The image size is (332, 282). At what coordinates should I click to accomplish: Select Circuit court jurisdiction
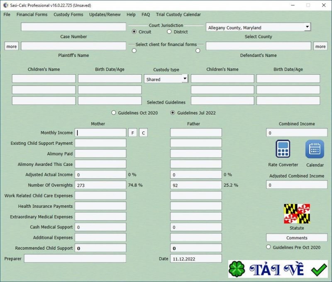point(134,32)
